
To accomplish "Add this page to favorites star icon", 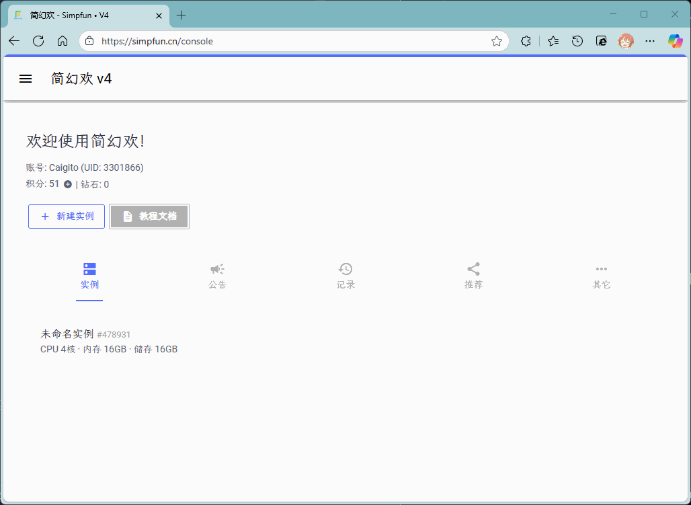I will 497,41.
